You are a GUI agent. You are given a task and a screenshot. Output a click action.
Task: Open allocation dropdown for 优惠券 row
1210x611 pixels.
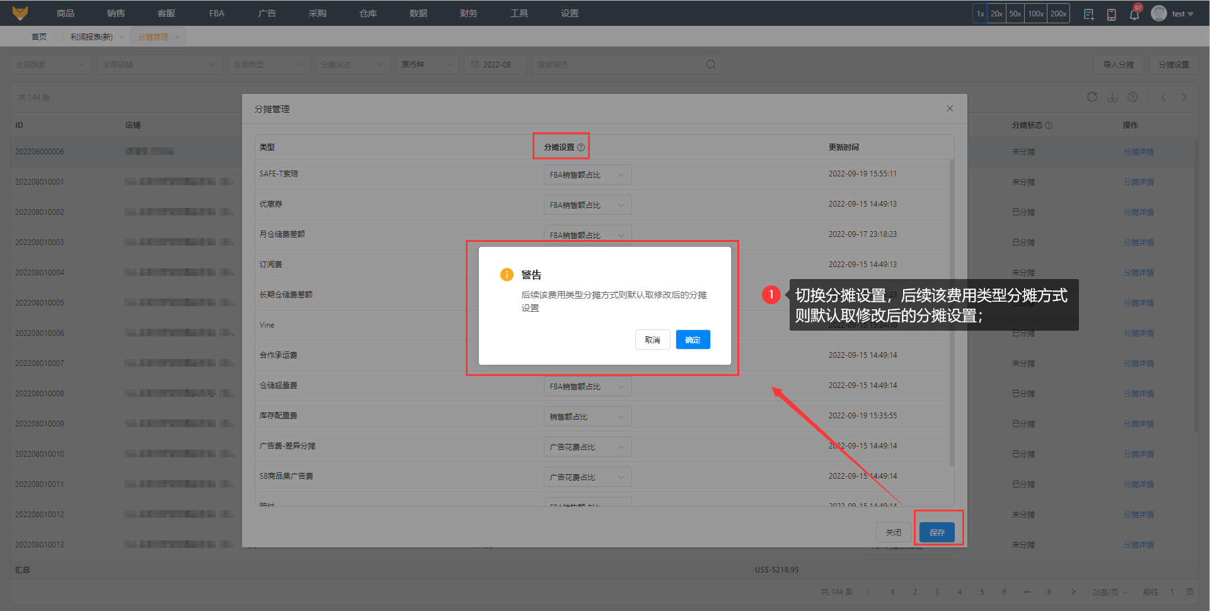[x=587, y=205]
